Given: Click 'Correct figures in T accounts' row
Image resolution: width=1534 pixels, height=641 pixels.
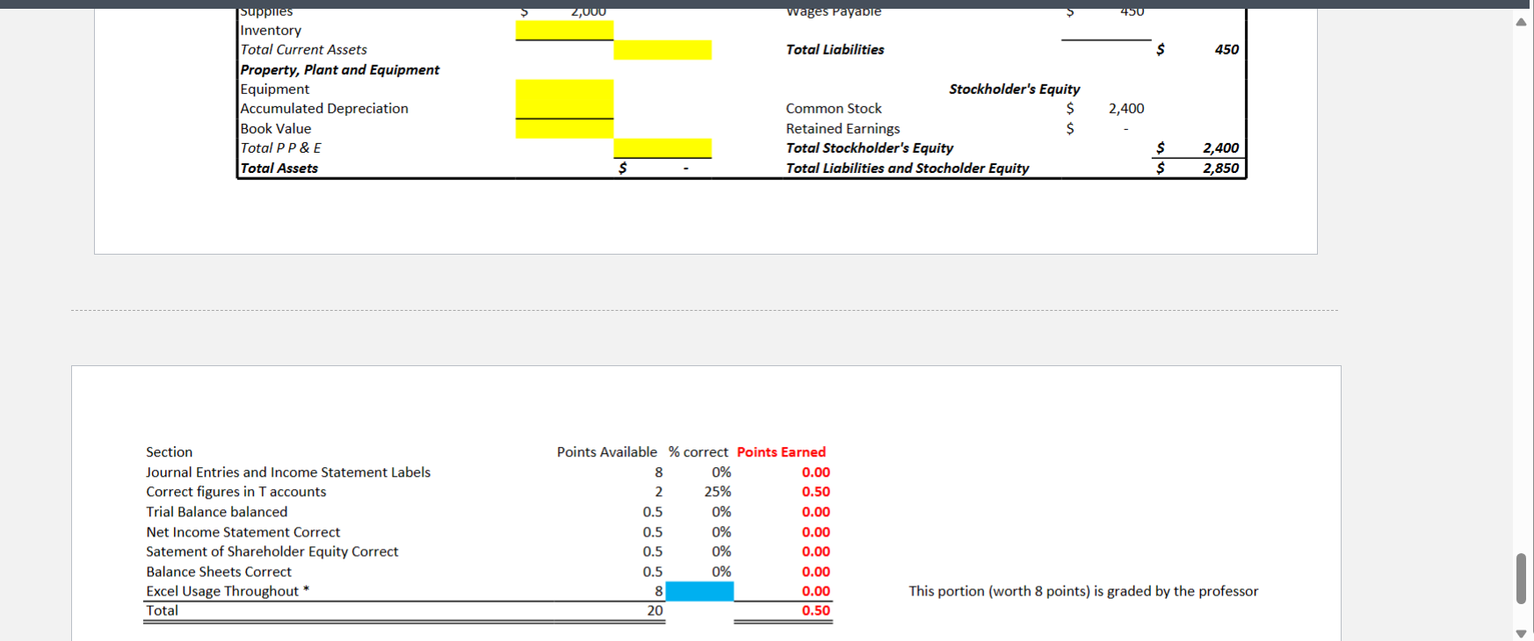Looking at the screenshot, I should coord(235,492).
